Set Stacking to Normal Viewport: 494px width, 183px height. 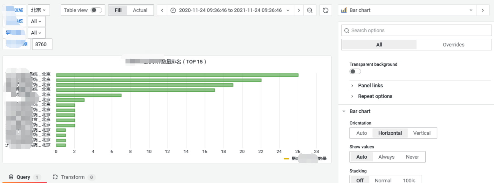point(382,180)
